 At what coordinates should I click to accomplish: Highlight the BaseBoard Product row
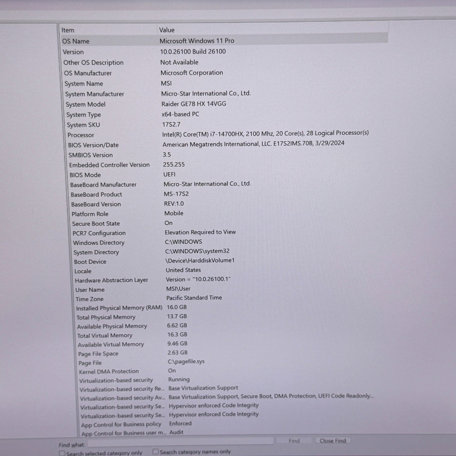[x=96, y=195]
